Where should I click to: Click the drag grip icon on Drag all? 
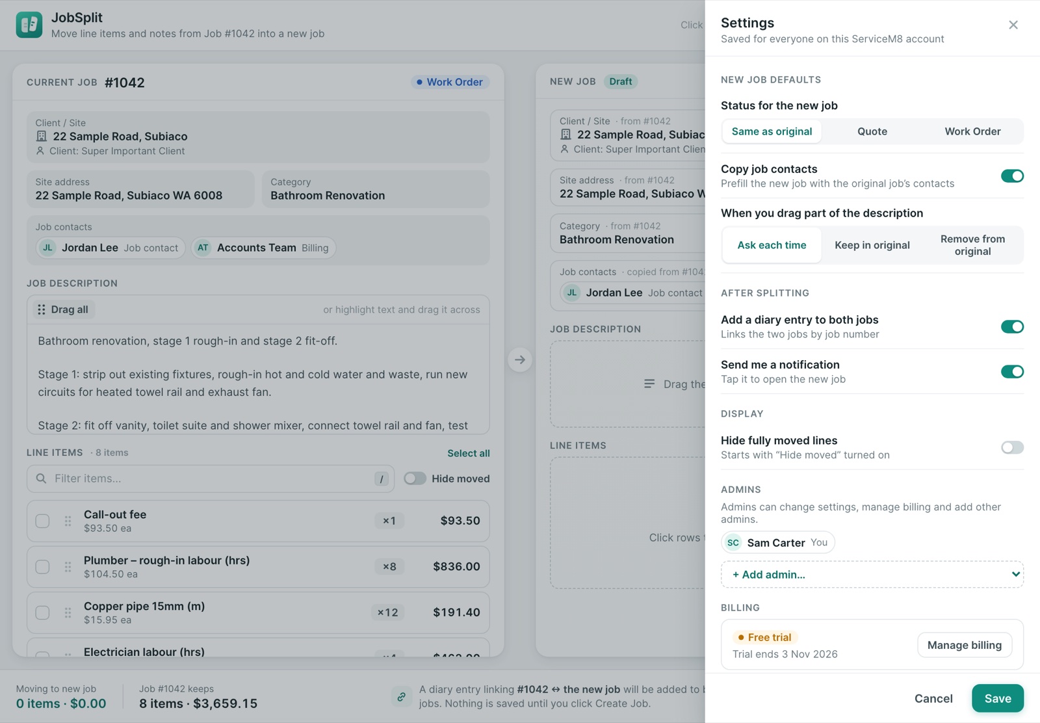(42, 309)
